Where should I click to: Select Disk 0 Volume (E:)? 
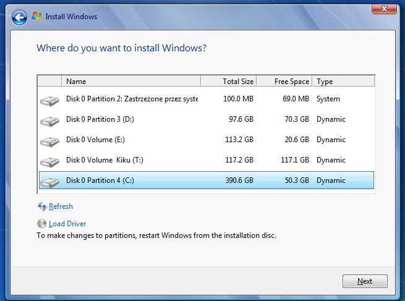click(x=207, y=140)
